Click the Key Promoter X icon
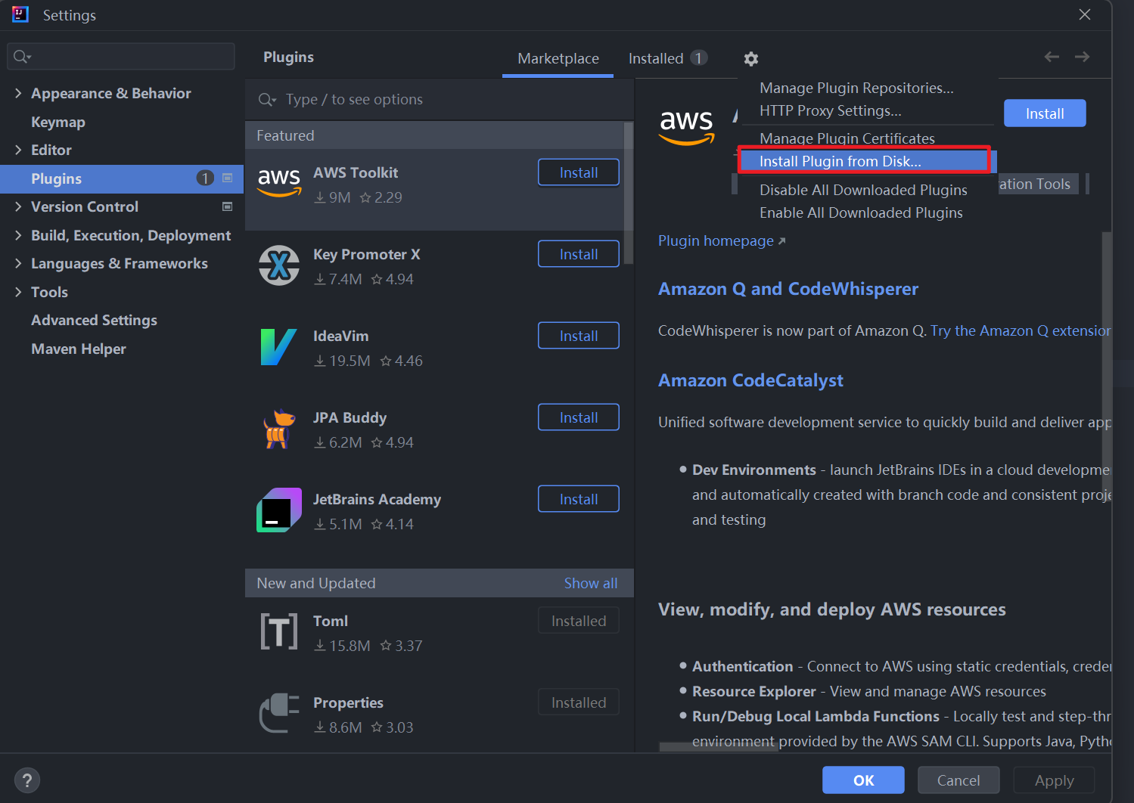This screenshot has width=1134, height=803. [279, 265]
